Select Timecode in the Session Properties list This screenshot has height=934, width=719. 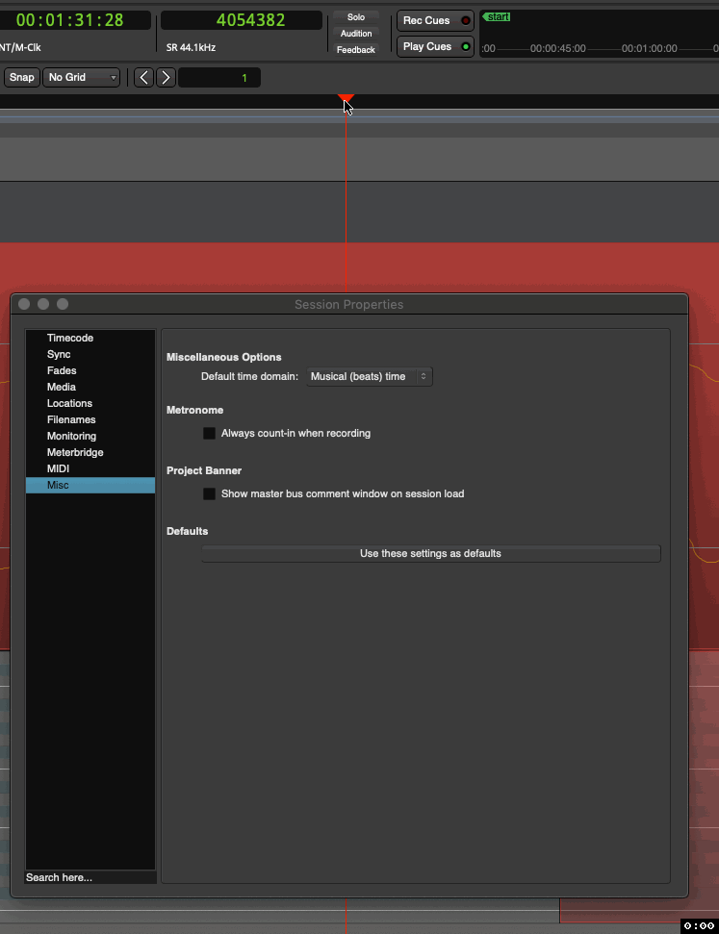point(70,339)
